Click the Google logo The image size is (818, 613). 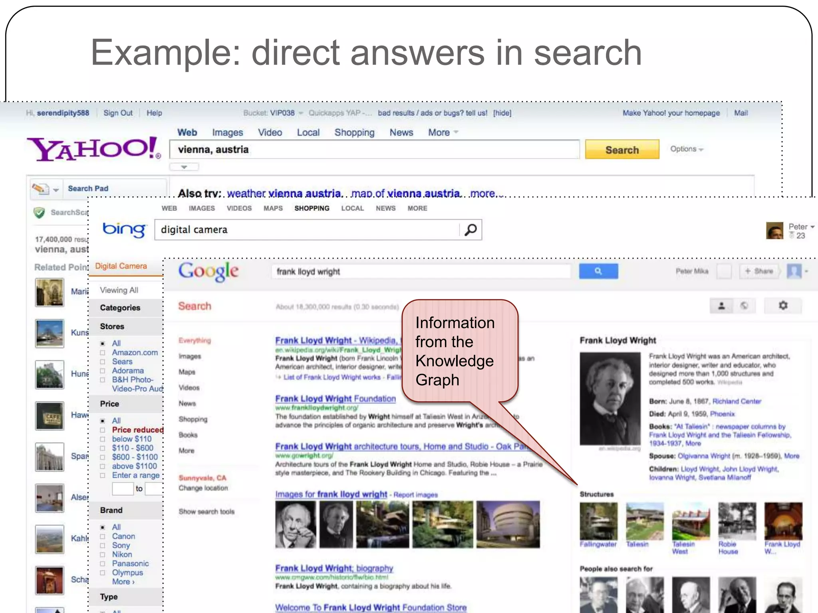coord(208,271)
